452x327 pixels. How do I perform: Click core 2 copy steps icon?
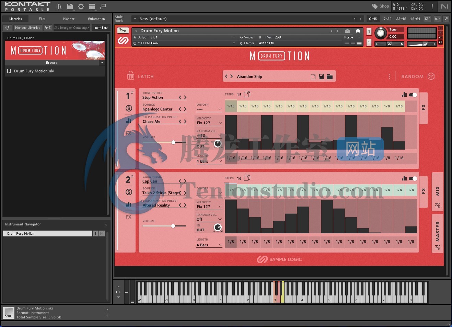point(247,178)
